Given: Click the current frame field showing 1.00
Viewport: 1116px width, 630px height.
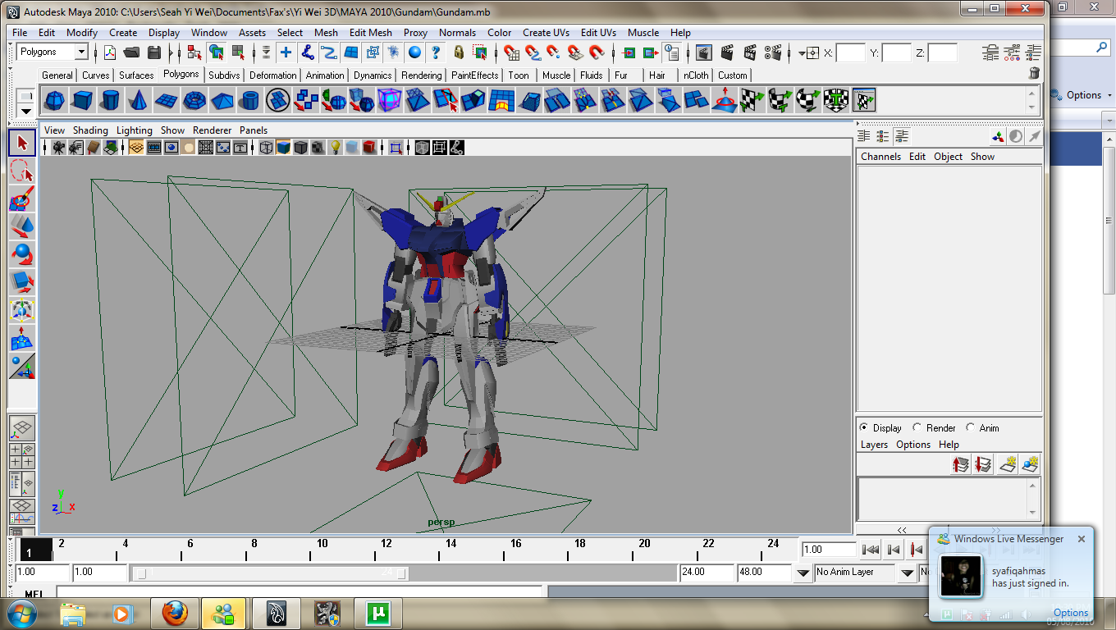Looking at the screenshot, I should tap(828, 550).
